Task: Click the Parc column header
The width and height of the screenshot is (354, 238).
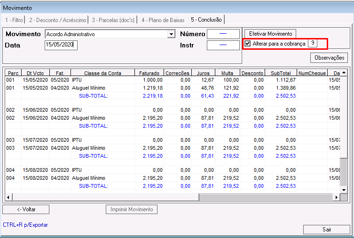Action: (x=13, y=73)
